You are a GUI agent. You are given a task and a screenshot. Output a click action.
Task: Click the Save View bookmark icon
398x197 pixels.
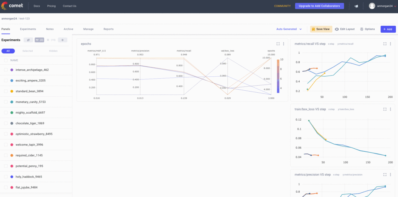(314, 29)
